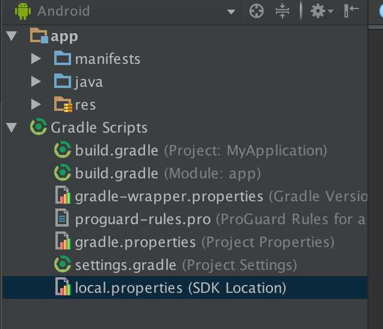383x329 pixels.
Task: Collapse all nodes with the collapse icon
Action: [x=282, y=11]
